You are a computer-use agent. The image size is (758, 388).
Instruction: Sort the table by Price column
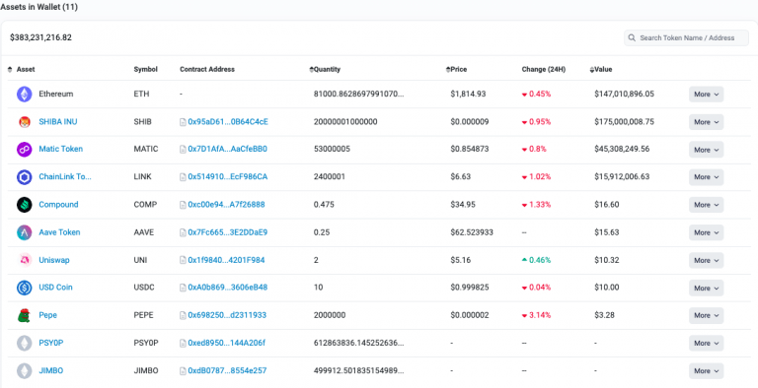click(456, 70)
